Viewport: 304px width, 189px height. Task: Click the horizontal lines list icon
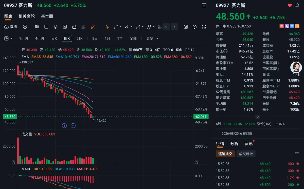[x=83, y=27]
